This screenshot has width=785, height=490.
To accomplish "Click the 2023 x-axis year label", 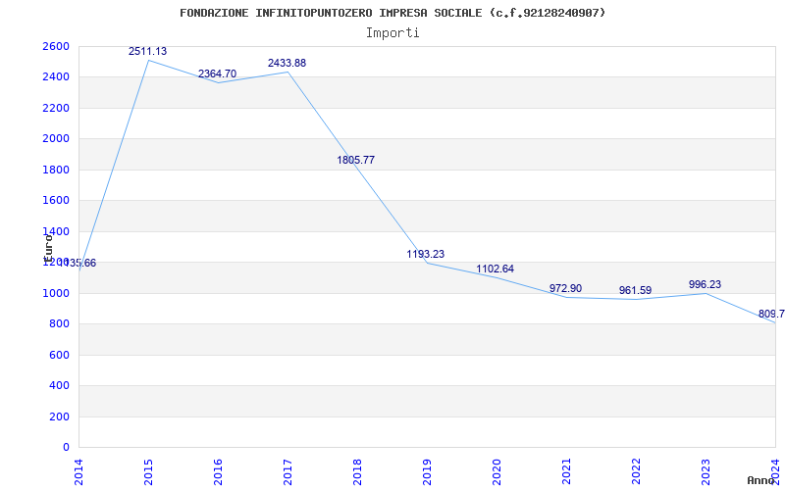I will pyautogui.click(x=706, y=472).
